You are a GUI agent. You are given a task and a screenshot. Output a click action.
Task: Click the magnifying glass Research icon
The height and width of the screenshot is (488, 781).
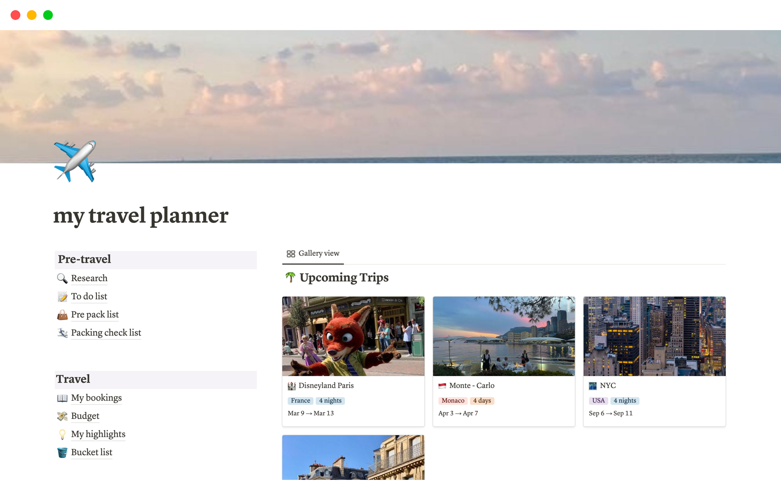click(x=62, y=278)
